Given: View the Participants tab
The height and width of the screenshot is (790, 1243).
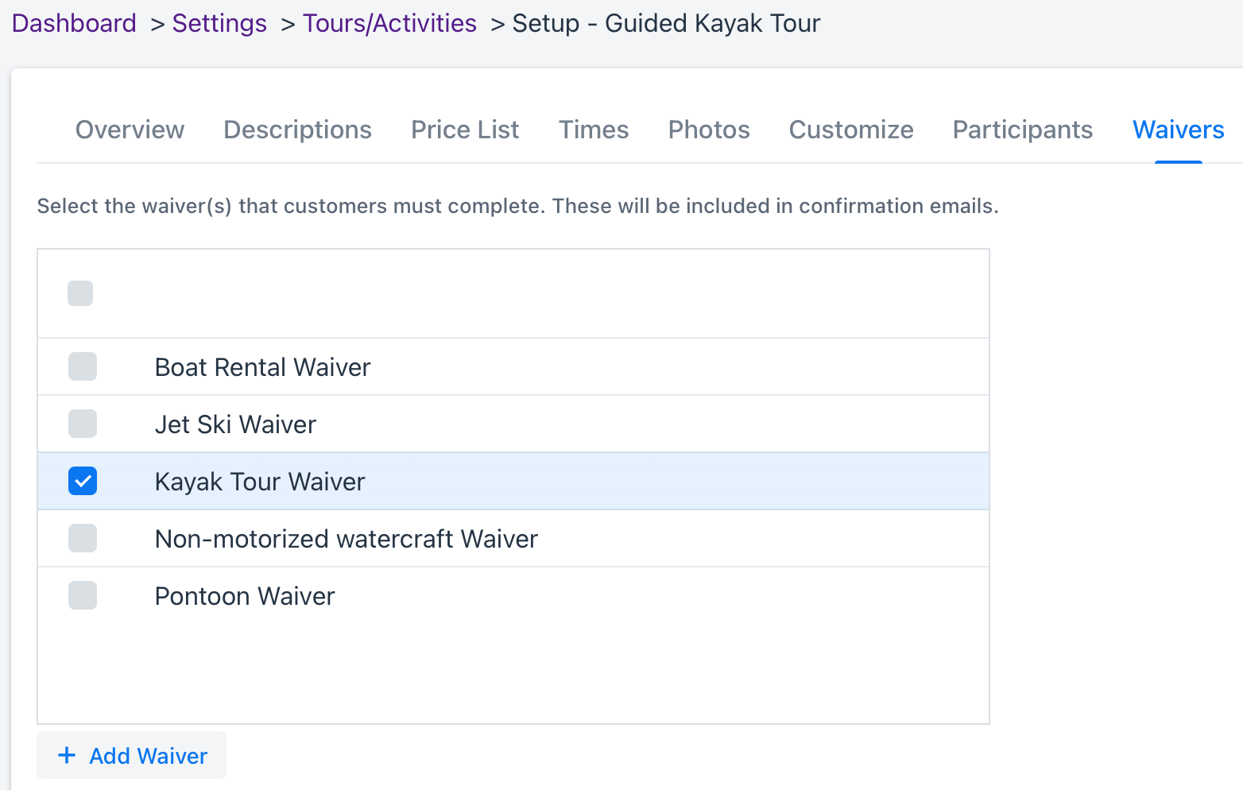Looking at the screenshot, I should 1023,130.
